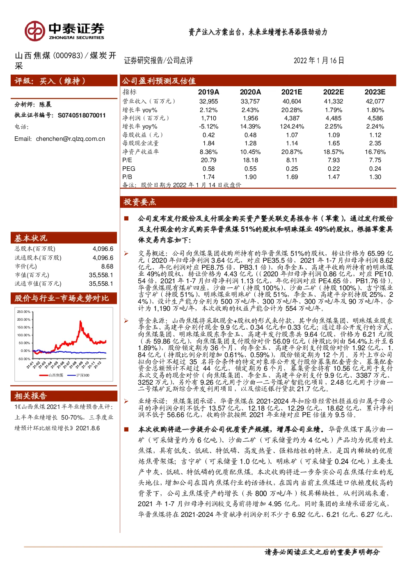Click the license number S0740518070011
The image size is (407, 576).
[x=82, y=115]
